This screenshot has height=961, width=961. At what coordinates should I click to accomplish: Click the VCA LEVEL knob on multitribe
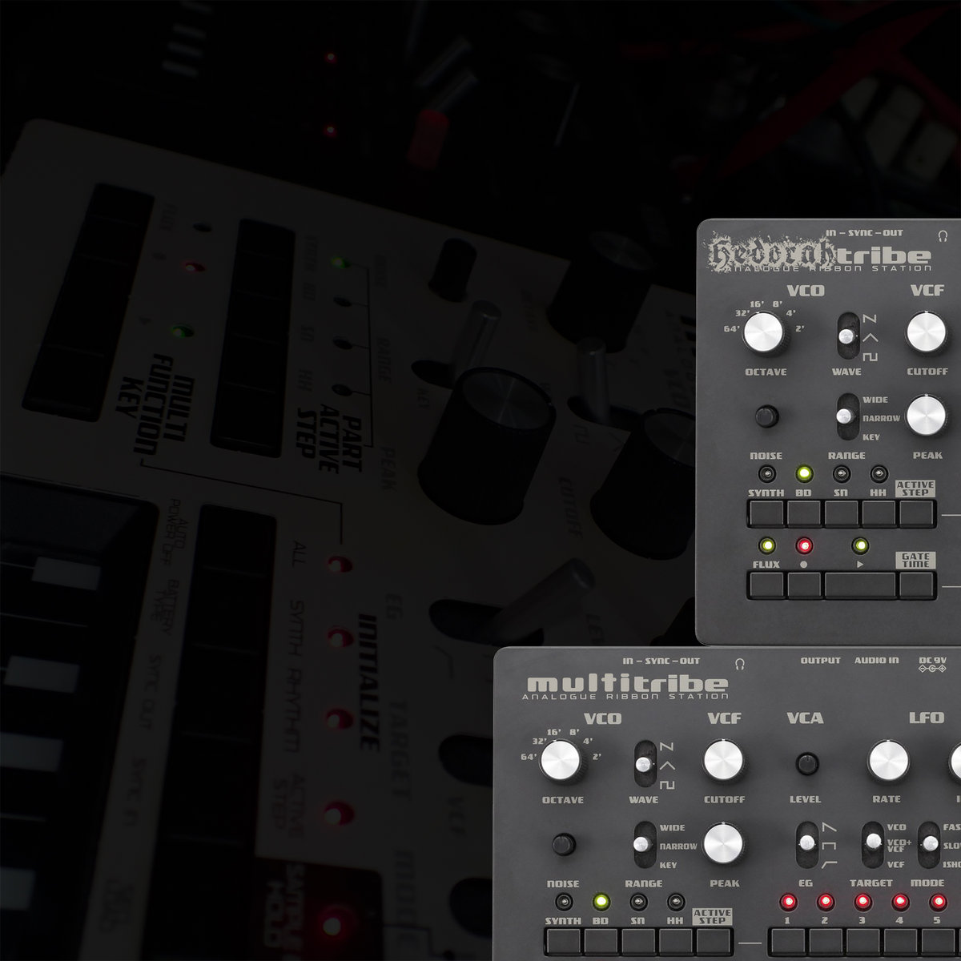click(806, 763)
